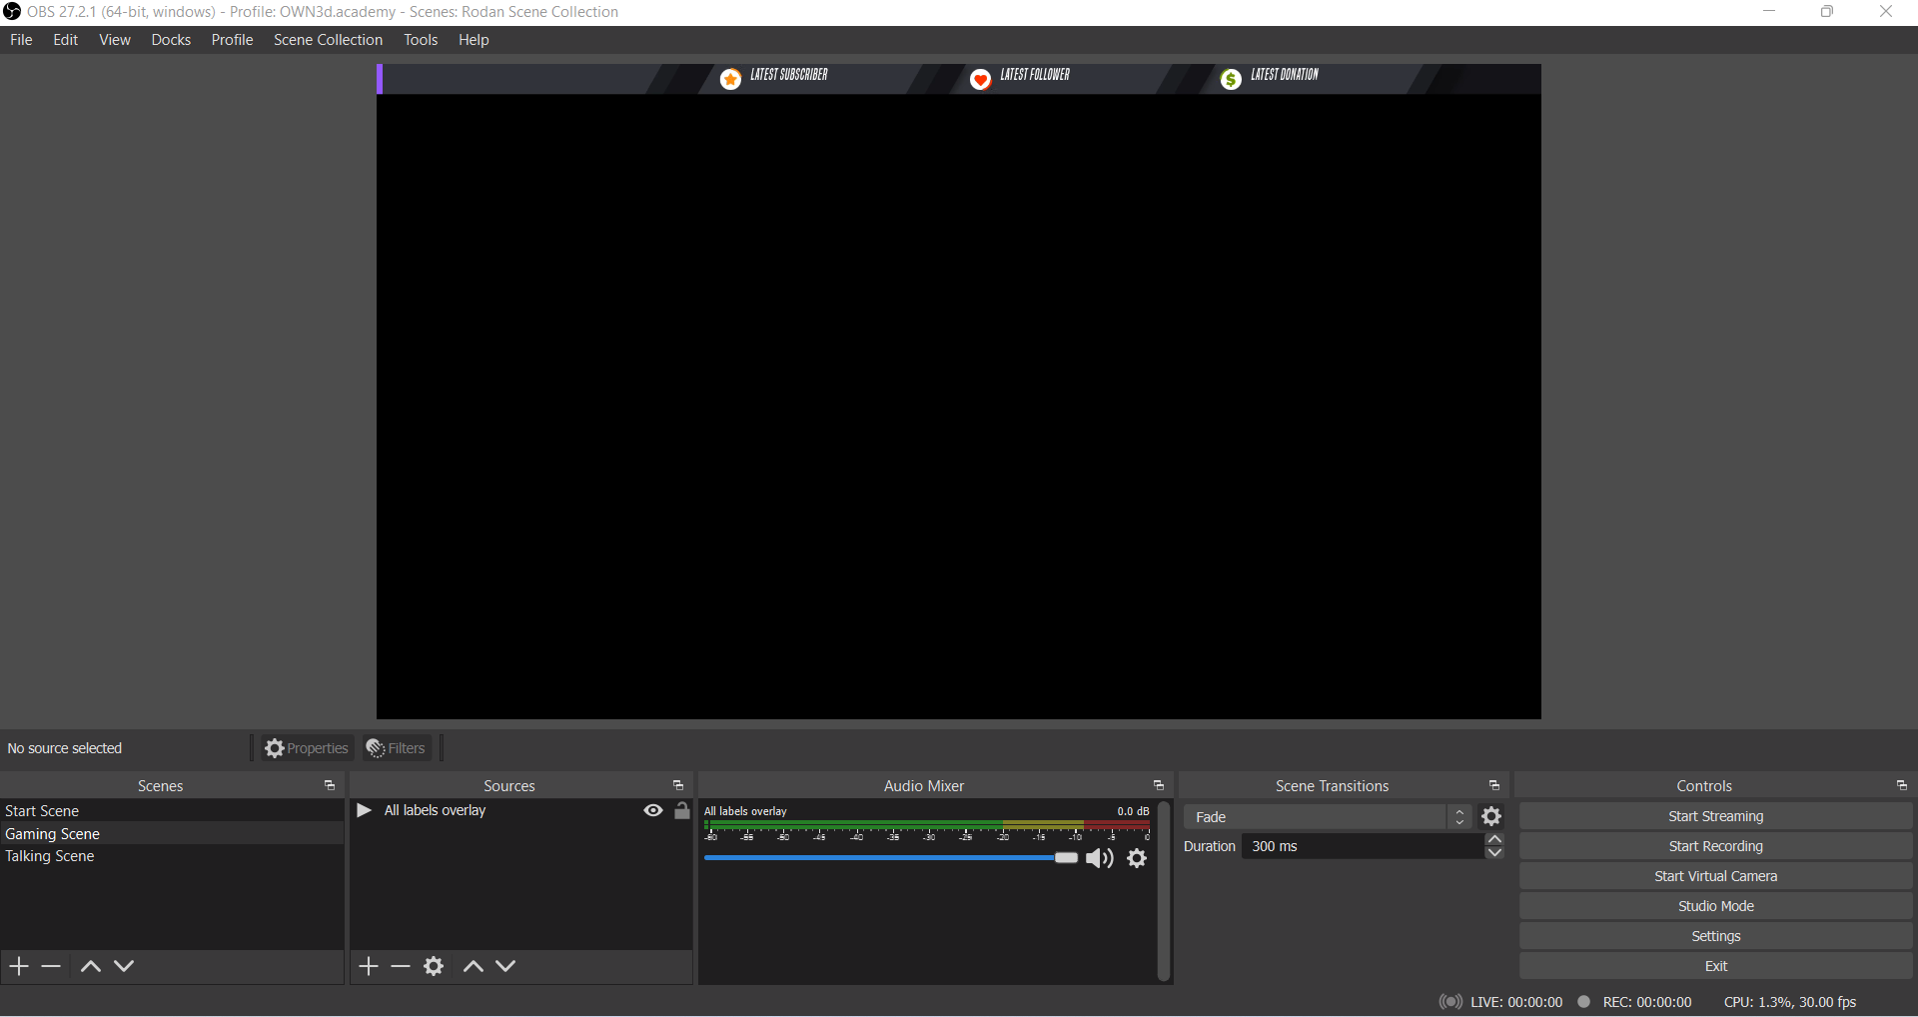Enable Studio Mode

pyautogui.click(x=1715, y=906)
